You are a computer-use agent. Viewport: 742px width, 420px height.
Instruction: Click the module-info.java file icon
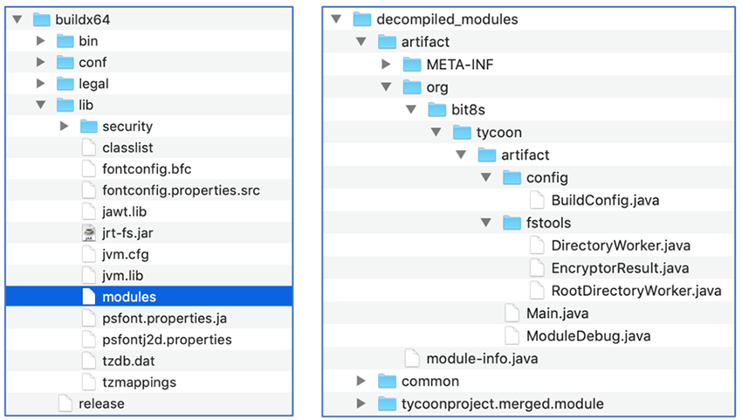click(x=412, y=359)
